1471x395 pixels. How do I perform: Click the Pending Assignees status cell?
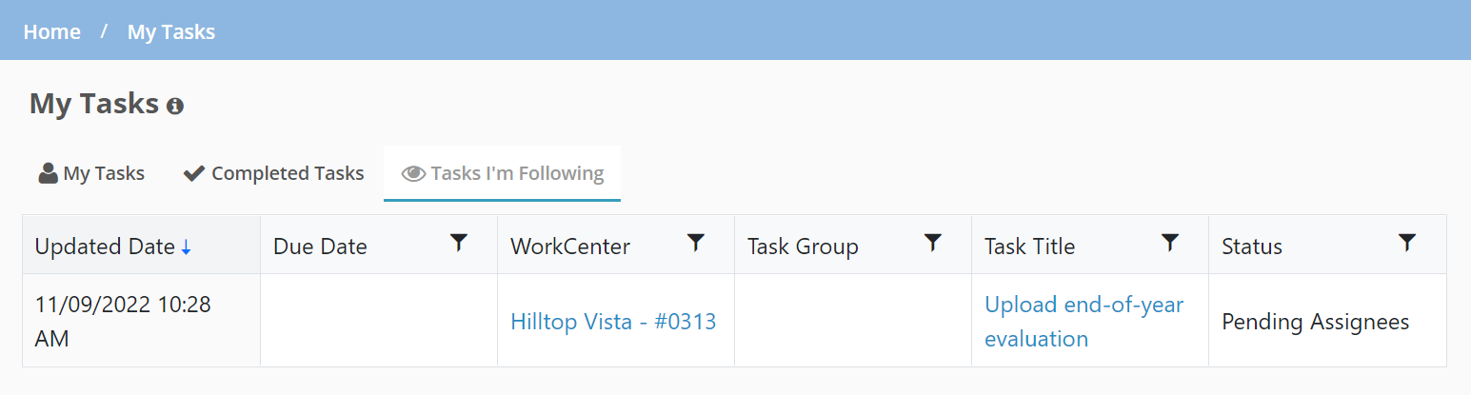coord(1315,322)
